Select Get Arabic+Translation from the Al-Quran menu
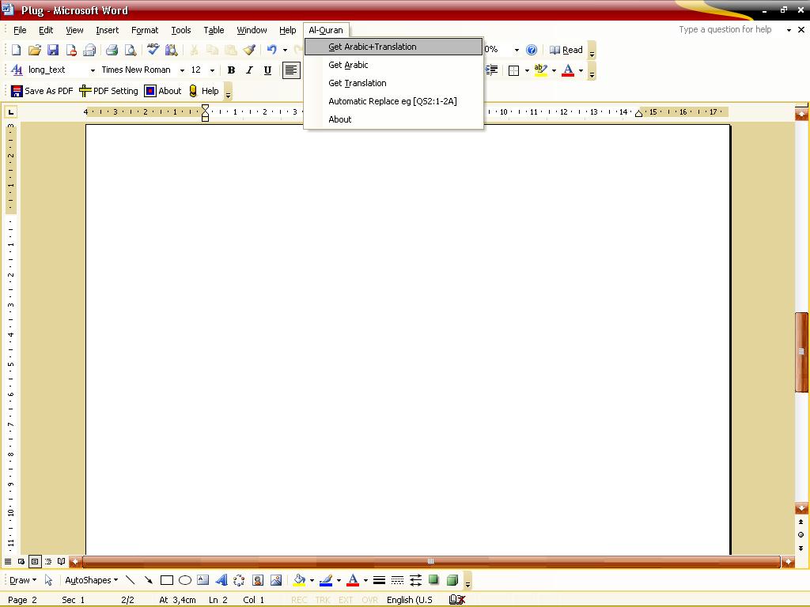Screen dimensions: 810x607 (373, 47)
